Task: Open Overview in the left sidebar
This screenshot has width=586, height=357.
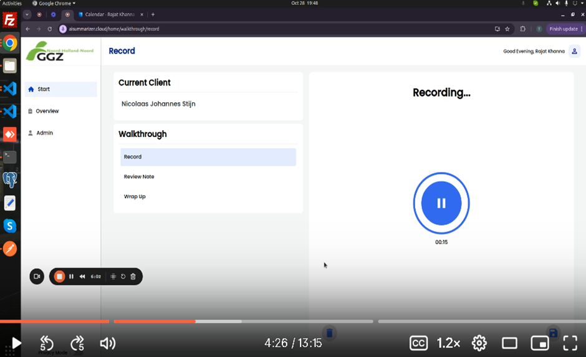Action: click(47, 111)
